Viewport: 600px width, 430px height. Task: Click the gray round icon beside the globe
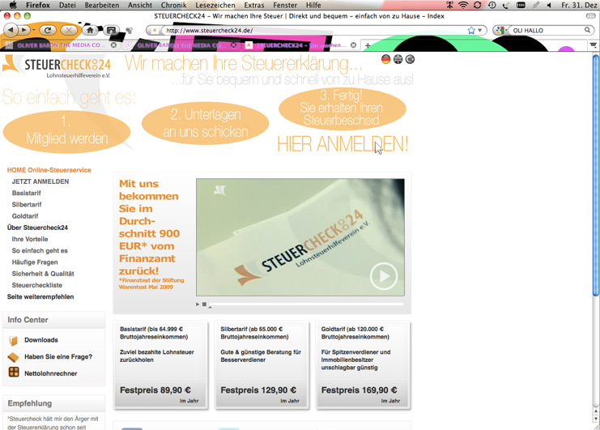point(411,59)
